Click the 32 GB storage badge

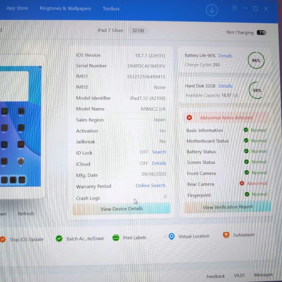click(x=138, y=31)
